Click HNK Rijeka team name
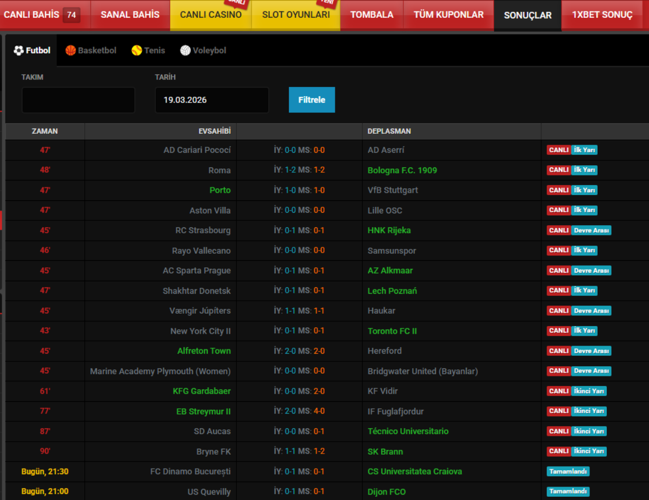 [389, 231]
